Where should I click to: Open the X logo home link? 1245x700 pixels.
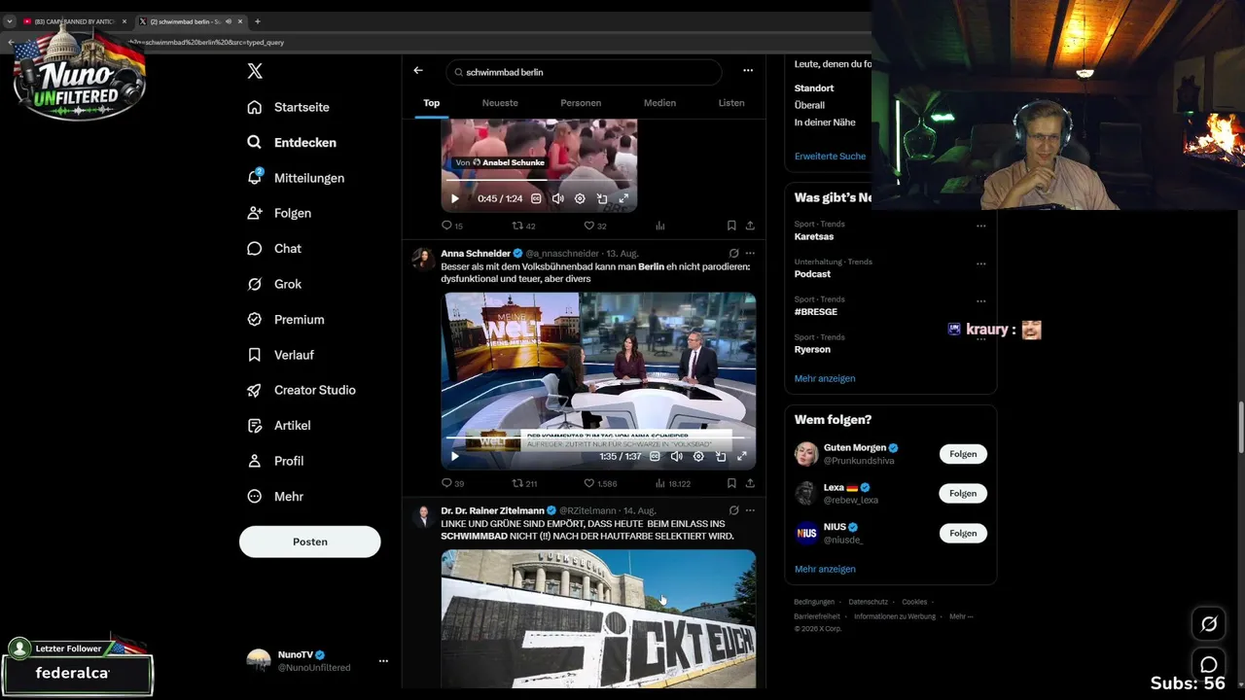255,71
